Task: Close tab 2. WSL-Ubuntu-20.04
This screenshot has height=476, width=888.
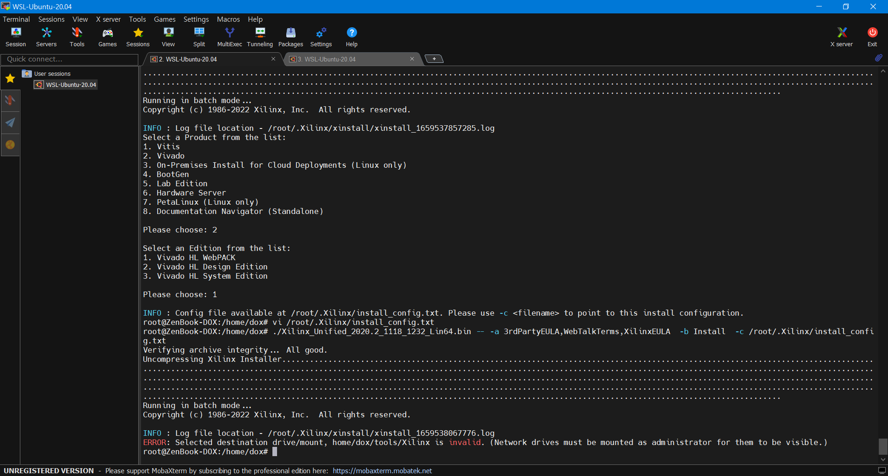Action: (x=273, y=59)
